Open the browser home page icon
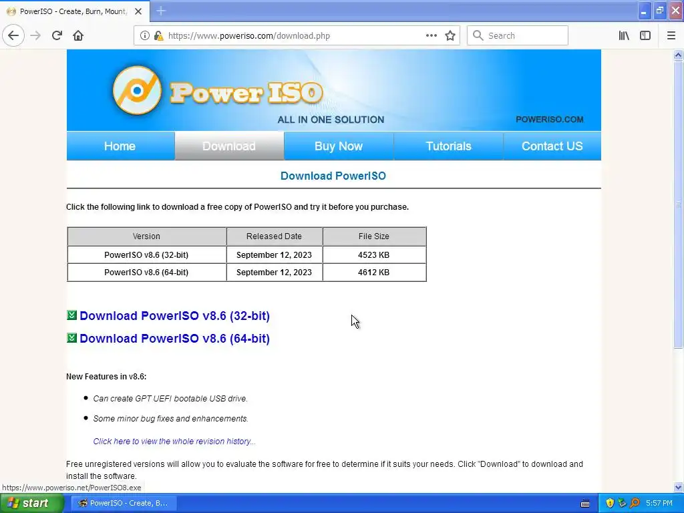 pos(78,35)
